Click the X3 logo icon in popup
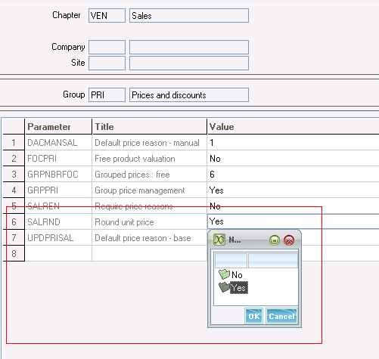 click(x=219, y=240)
